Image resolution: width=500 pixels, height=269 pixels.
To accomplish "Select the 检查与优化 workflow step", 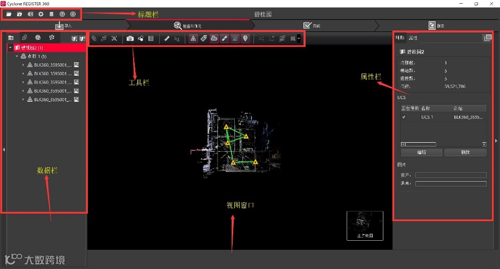I will tap(187, 26).
